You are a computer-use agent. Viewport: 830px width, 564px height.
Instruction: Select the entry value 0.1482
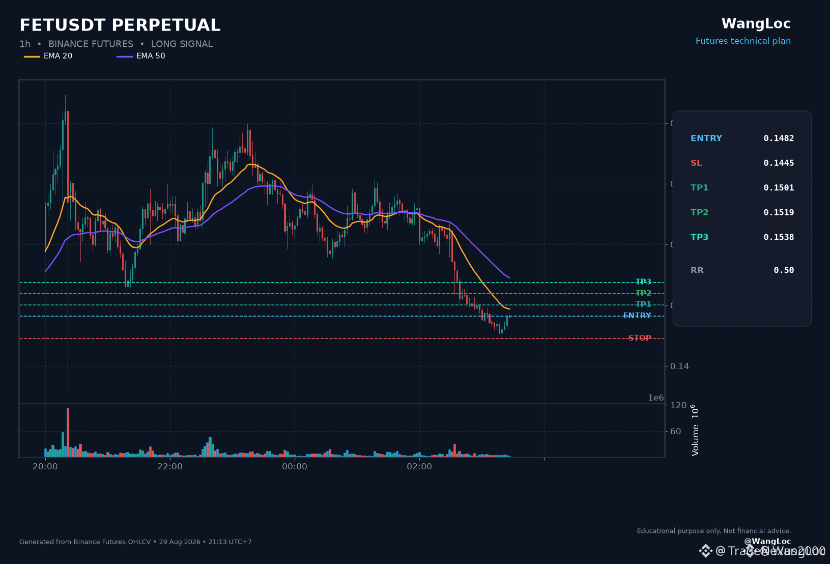tap(779, 138)
